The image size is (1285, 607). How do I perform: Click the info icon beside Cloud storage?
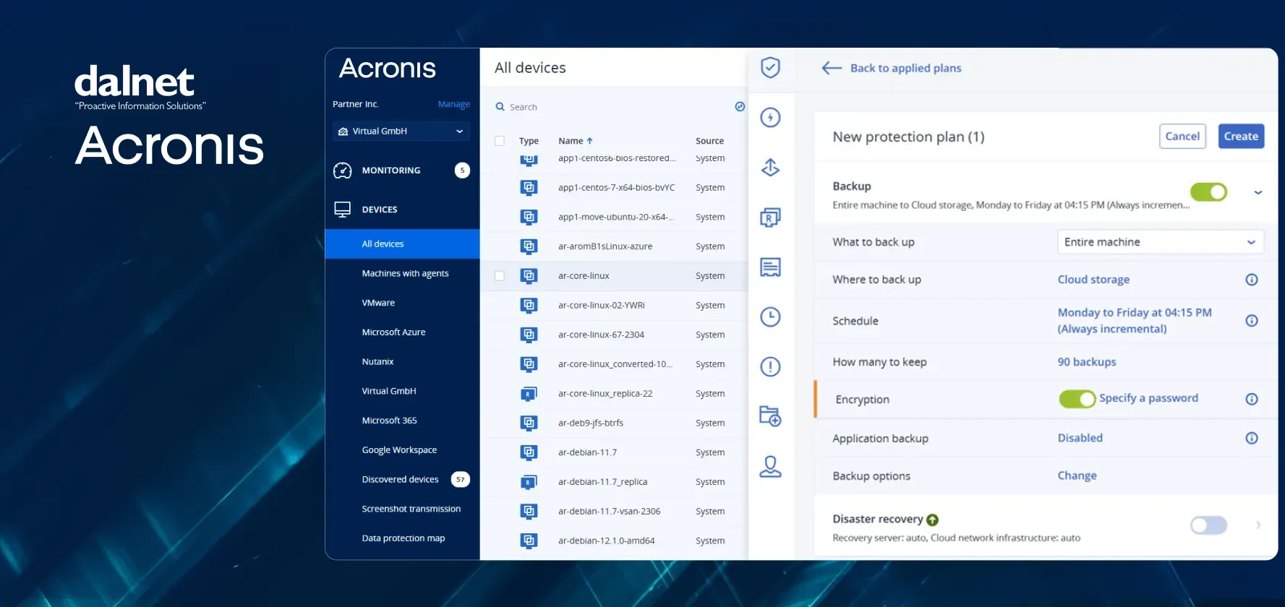[1251, 280]
